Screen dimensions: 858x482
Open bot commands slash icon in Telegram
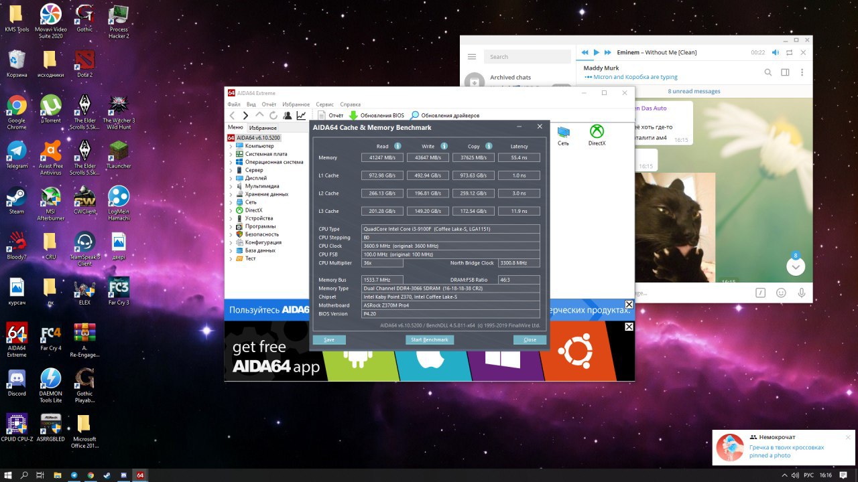point(760,293)
